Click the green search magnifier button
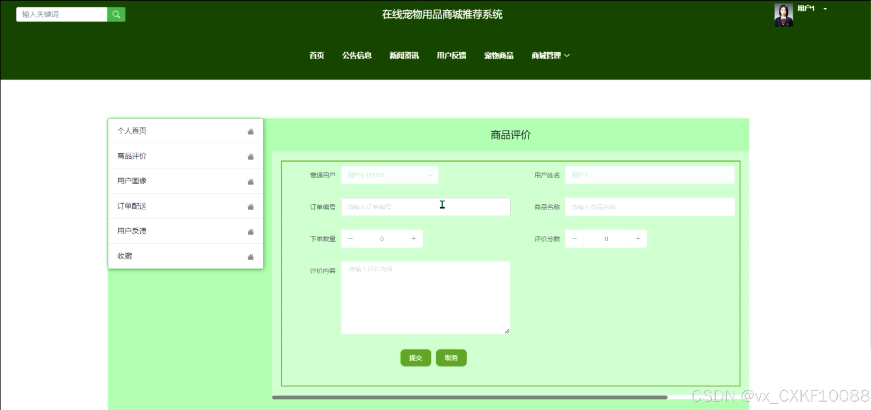The image size is (871, 410). (116, 14)
